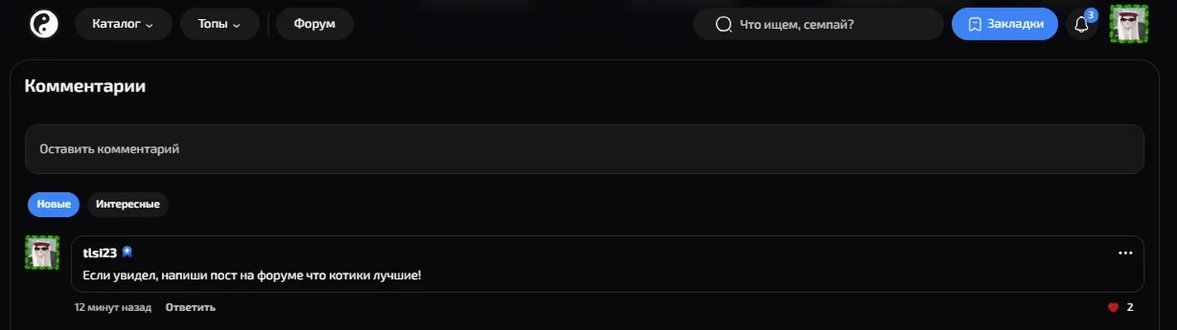Focus the Оставить комментарий text field
1177x330 pixels.
584,149
